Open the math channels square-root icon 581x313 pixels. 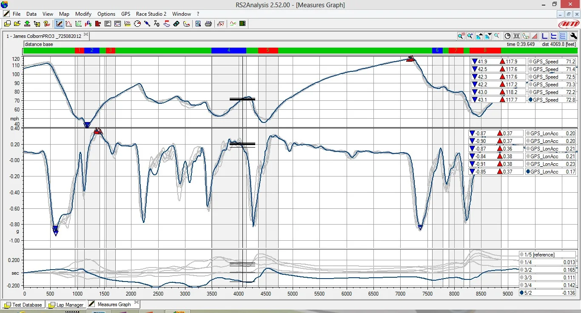[x=221, y=24]
